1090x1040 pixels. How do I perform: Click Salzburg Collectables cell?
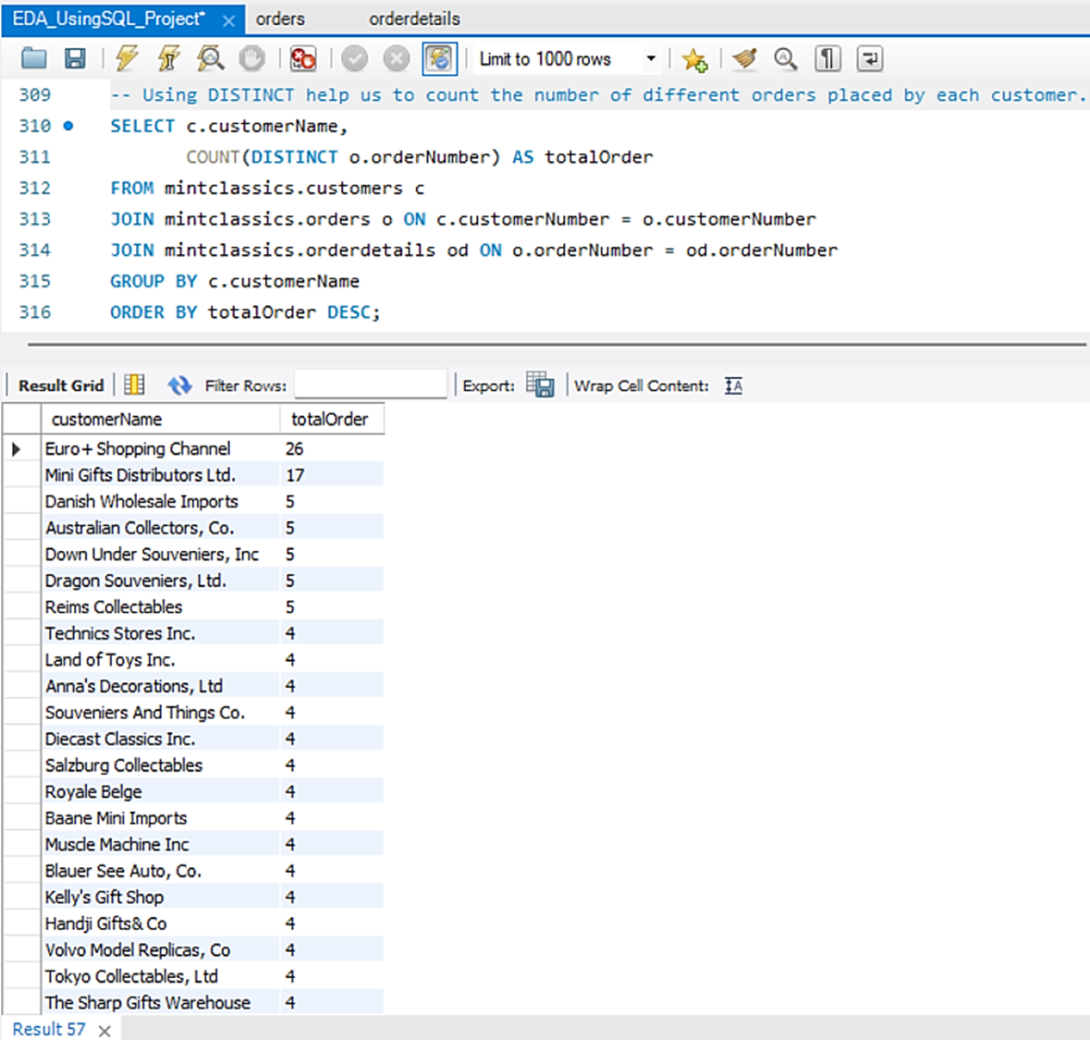tap(161, 765)
